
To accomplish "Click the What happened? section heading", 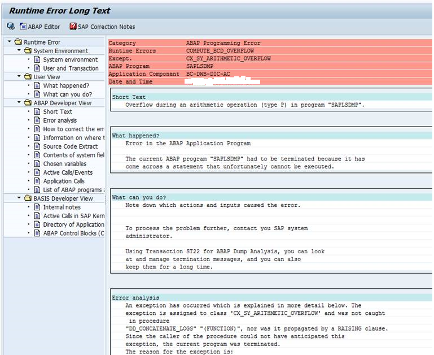I will [135, 136].
